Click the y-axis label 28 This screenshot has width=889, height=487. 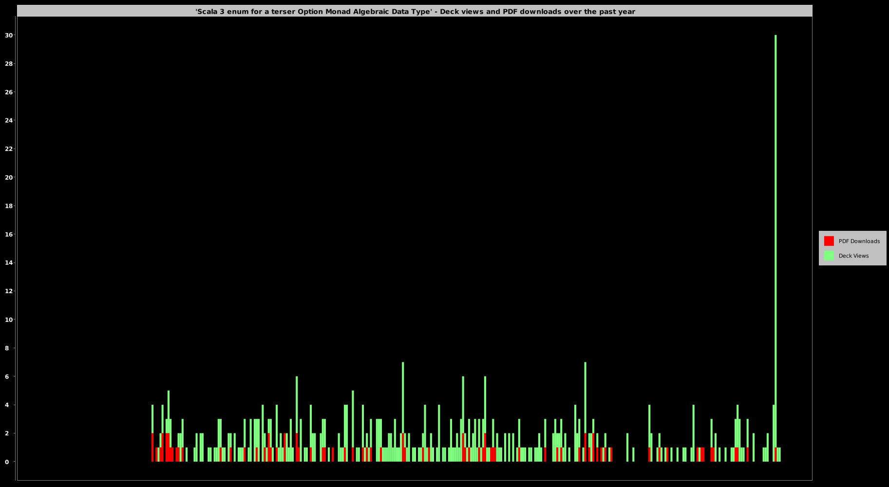9,64
